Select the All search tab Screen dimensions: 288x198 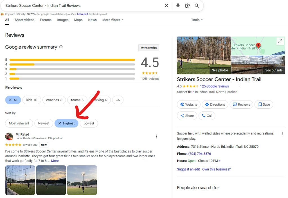7,20
